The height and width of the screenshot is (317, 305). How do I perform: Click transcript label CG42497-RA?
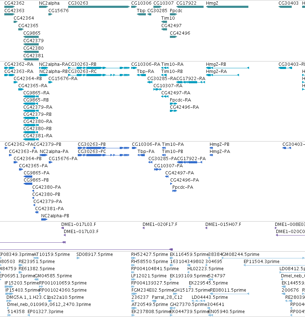[176, 93]
